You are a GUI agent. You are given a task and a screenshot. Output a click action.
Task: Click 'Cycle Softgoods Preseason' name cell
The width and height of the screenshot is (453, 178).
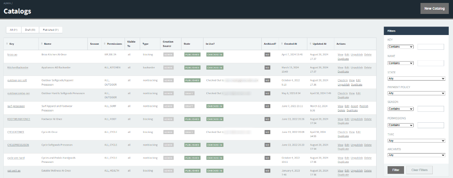click(57, 145)
